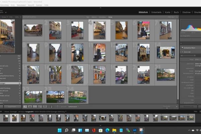Image resolution: width=201 pixels, height=134 pixels.
Task: Switch to the Diashow module
Action: click(186, 12)
